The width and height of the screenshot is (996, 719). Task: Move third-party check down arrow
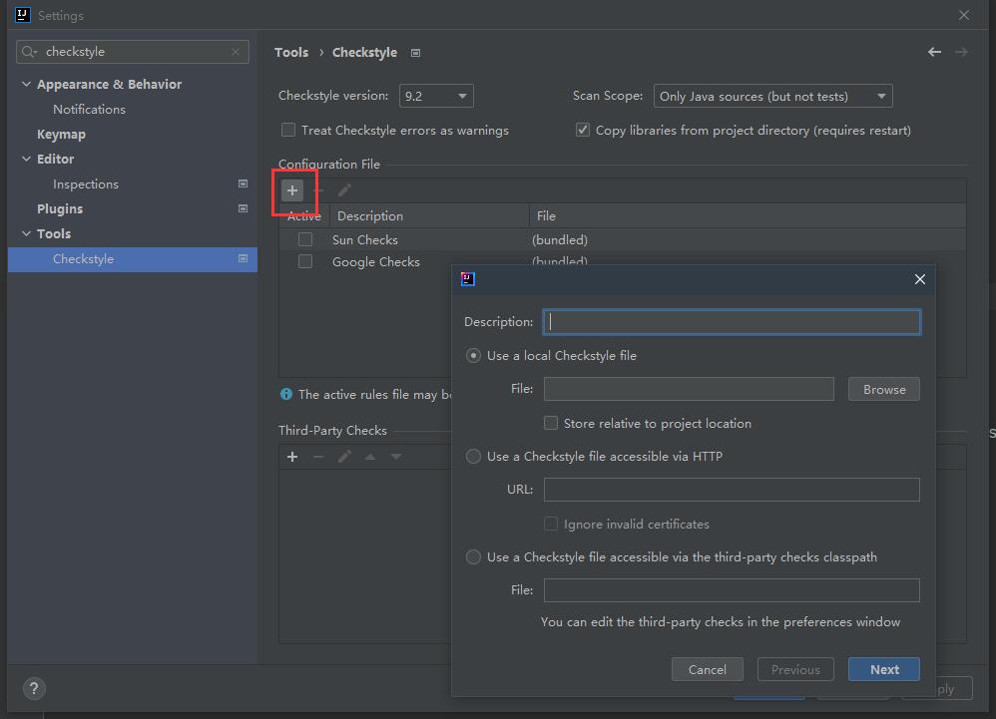(x=396, y=457)
